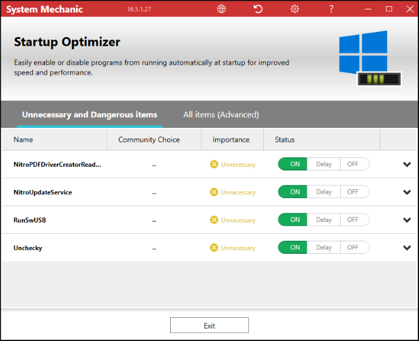The height and width of the screenshot is (341, 419).
Task: Click the Unnecessary warning icon for NitroUpdateService
Action: coord(214,192)
